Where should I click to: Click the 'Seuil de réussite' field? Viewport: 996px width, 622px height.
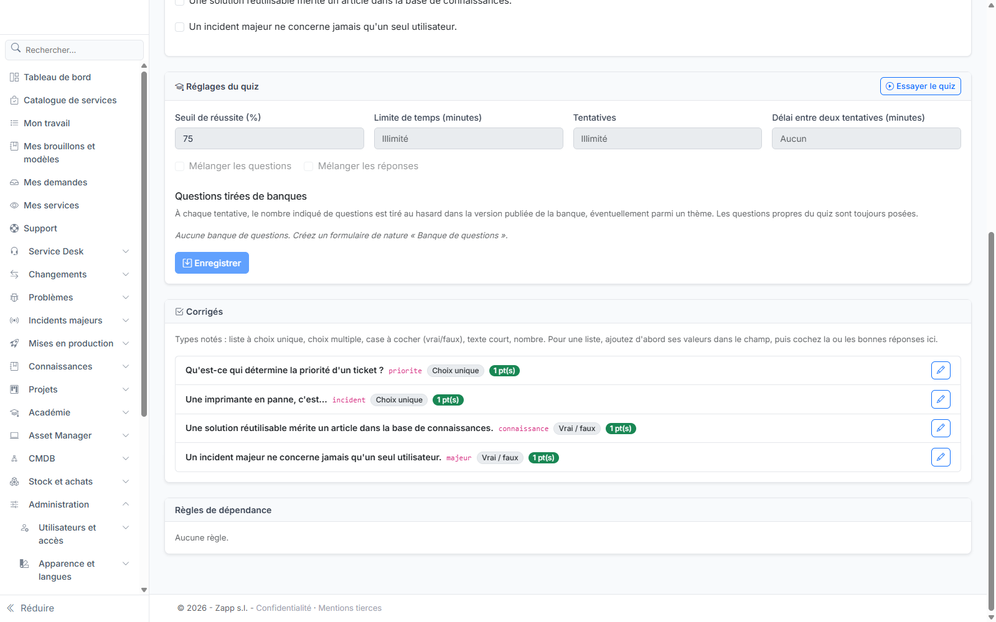pos(270,138)
